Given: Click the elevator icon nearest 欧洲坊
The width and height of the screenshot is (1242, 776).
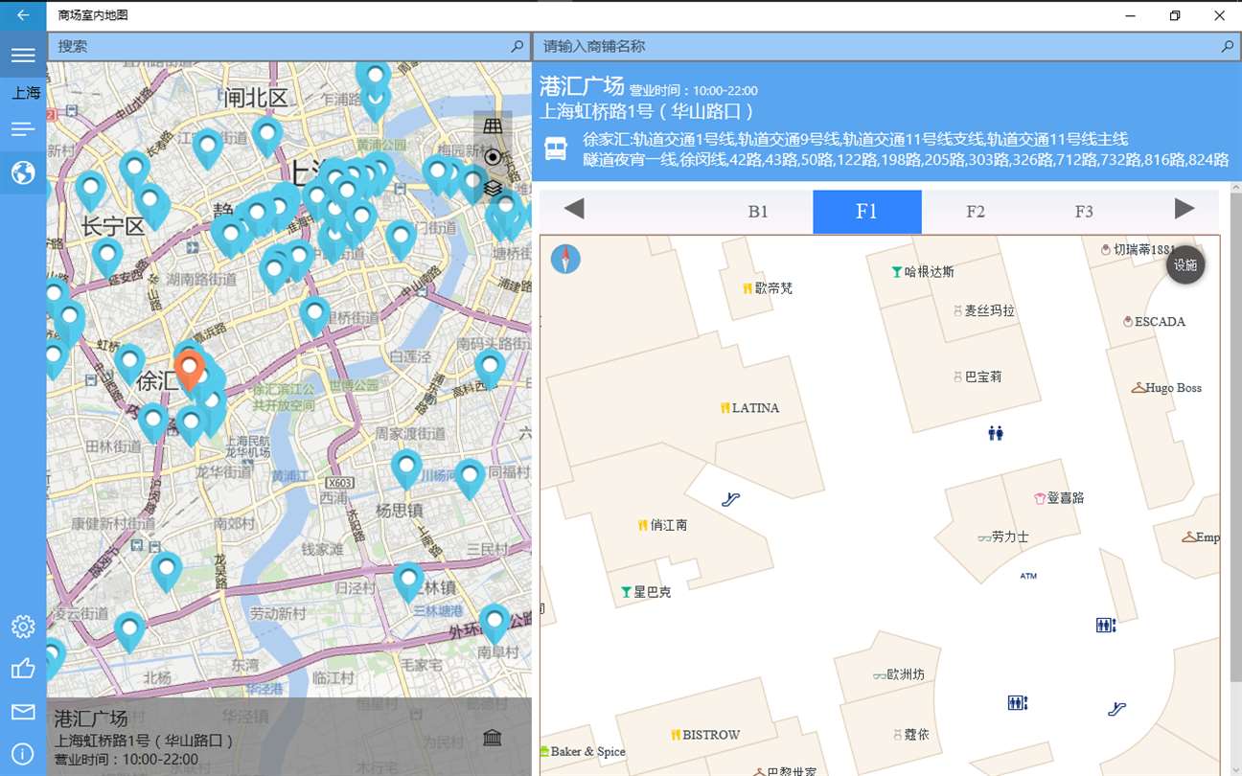Looking at the screenshot, I should 1018,703.
